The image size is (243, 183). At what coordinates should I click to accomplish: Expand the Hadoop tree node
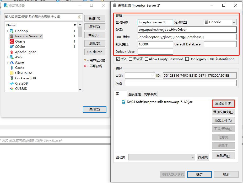pos(7,31)
